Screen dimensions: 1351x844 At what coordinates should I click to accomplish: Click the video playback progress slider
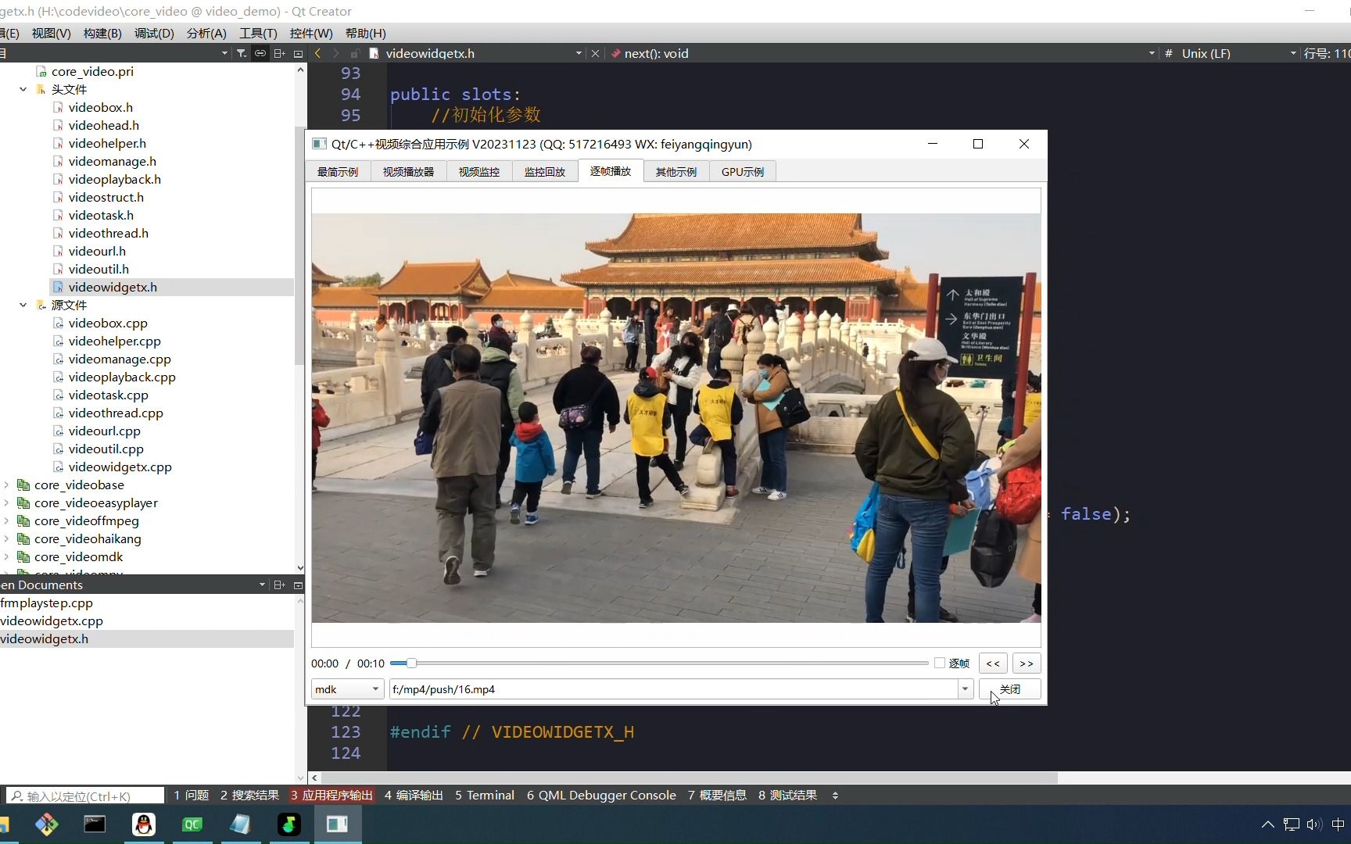659,663
